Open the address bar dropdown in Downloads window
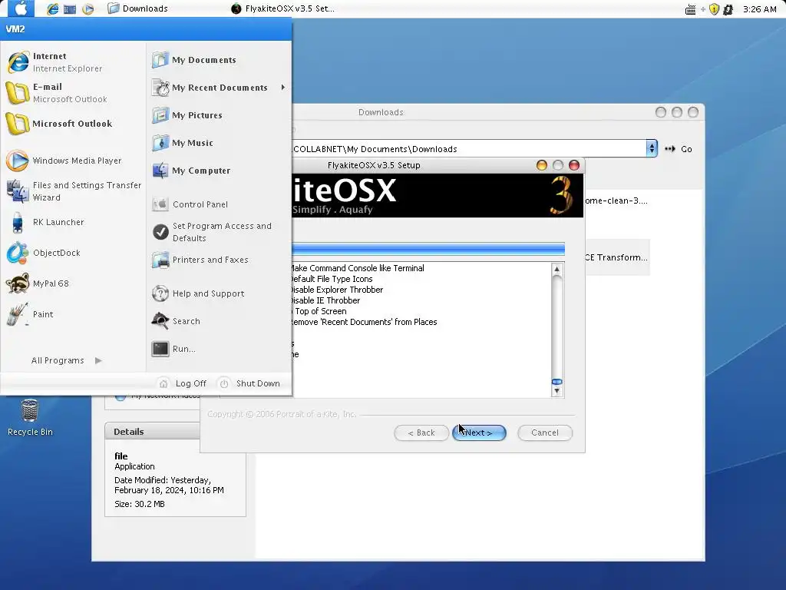Viewport: 786px width, 590px height. coord(651,148)
